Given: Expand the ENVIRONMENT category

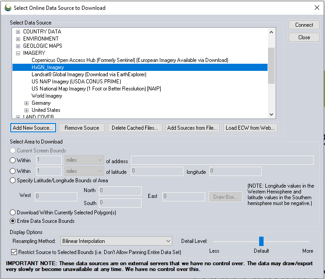Looking at the screenshot, I should (18, 39).
